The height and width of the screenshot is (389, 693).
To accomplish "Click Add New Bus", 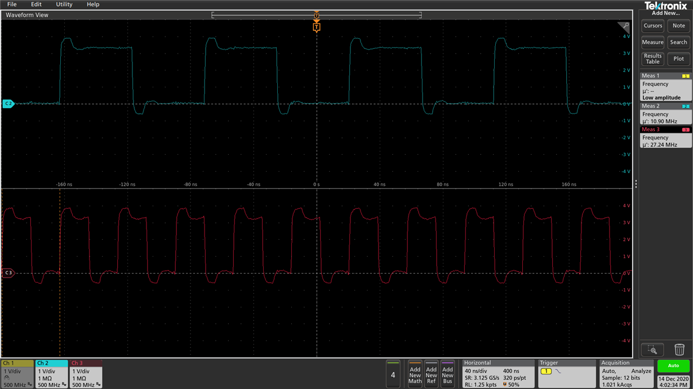I will pyautogui.click(x=447, y=374).
